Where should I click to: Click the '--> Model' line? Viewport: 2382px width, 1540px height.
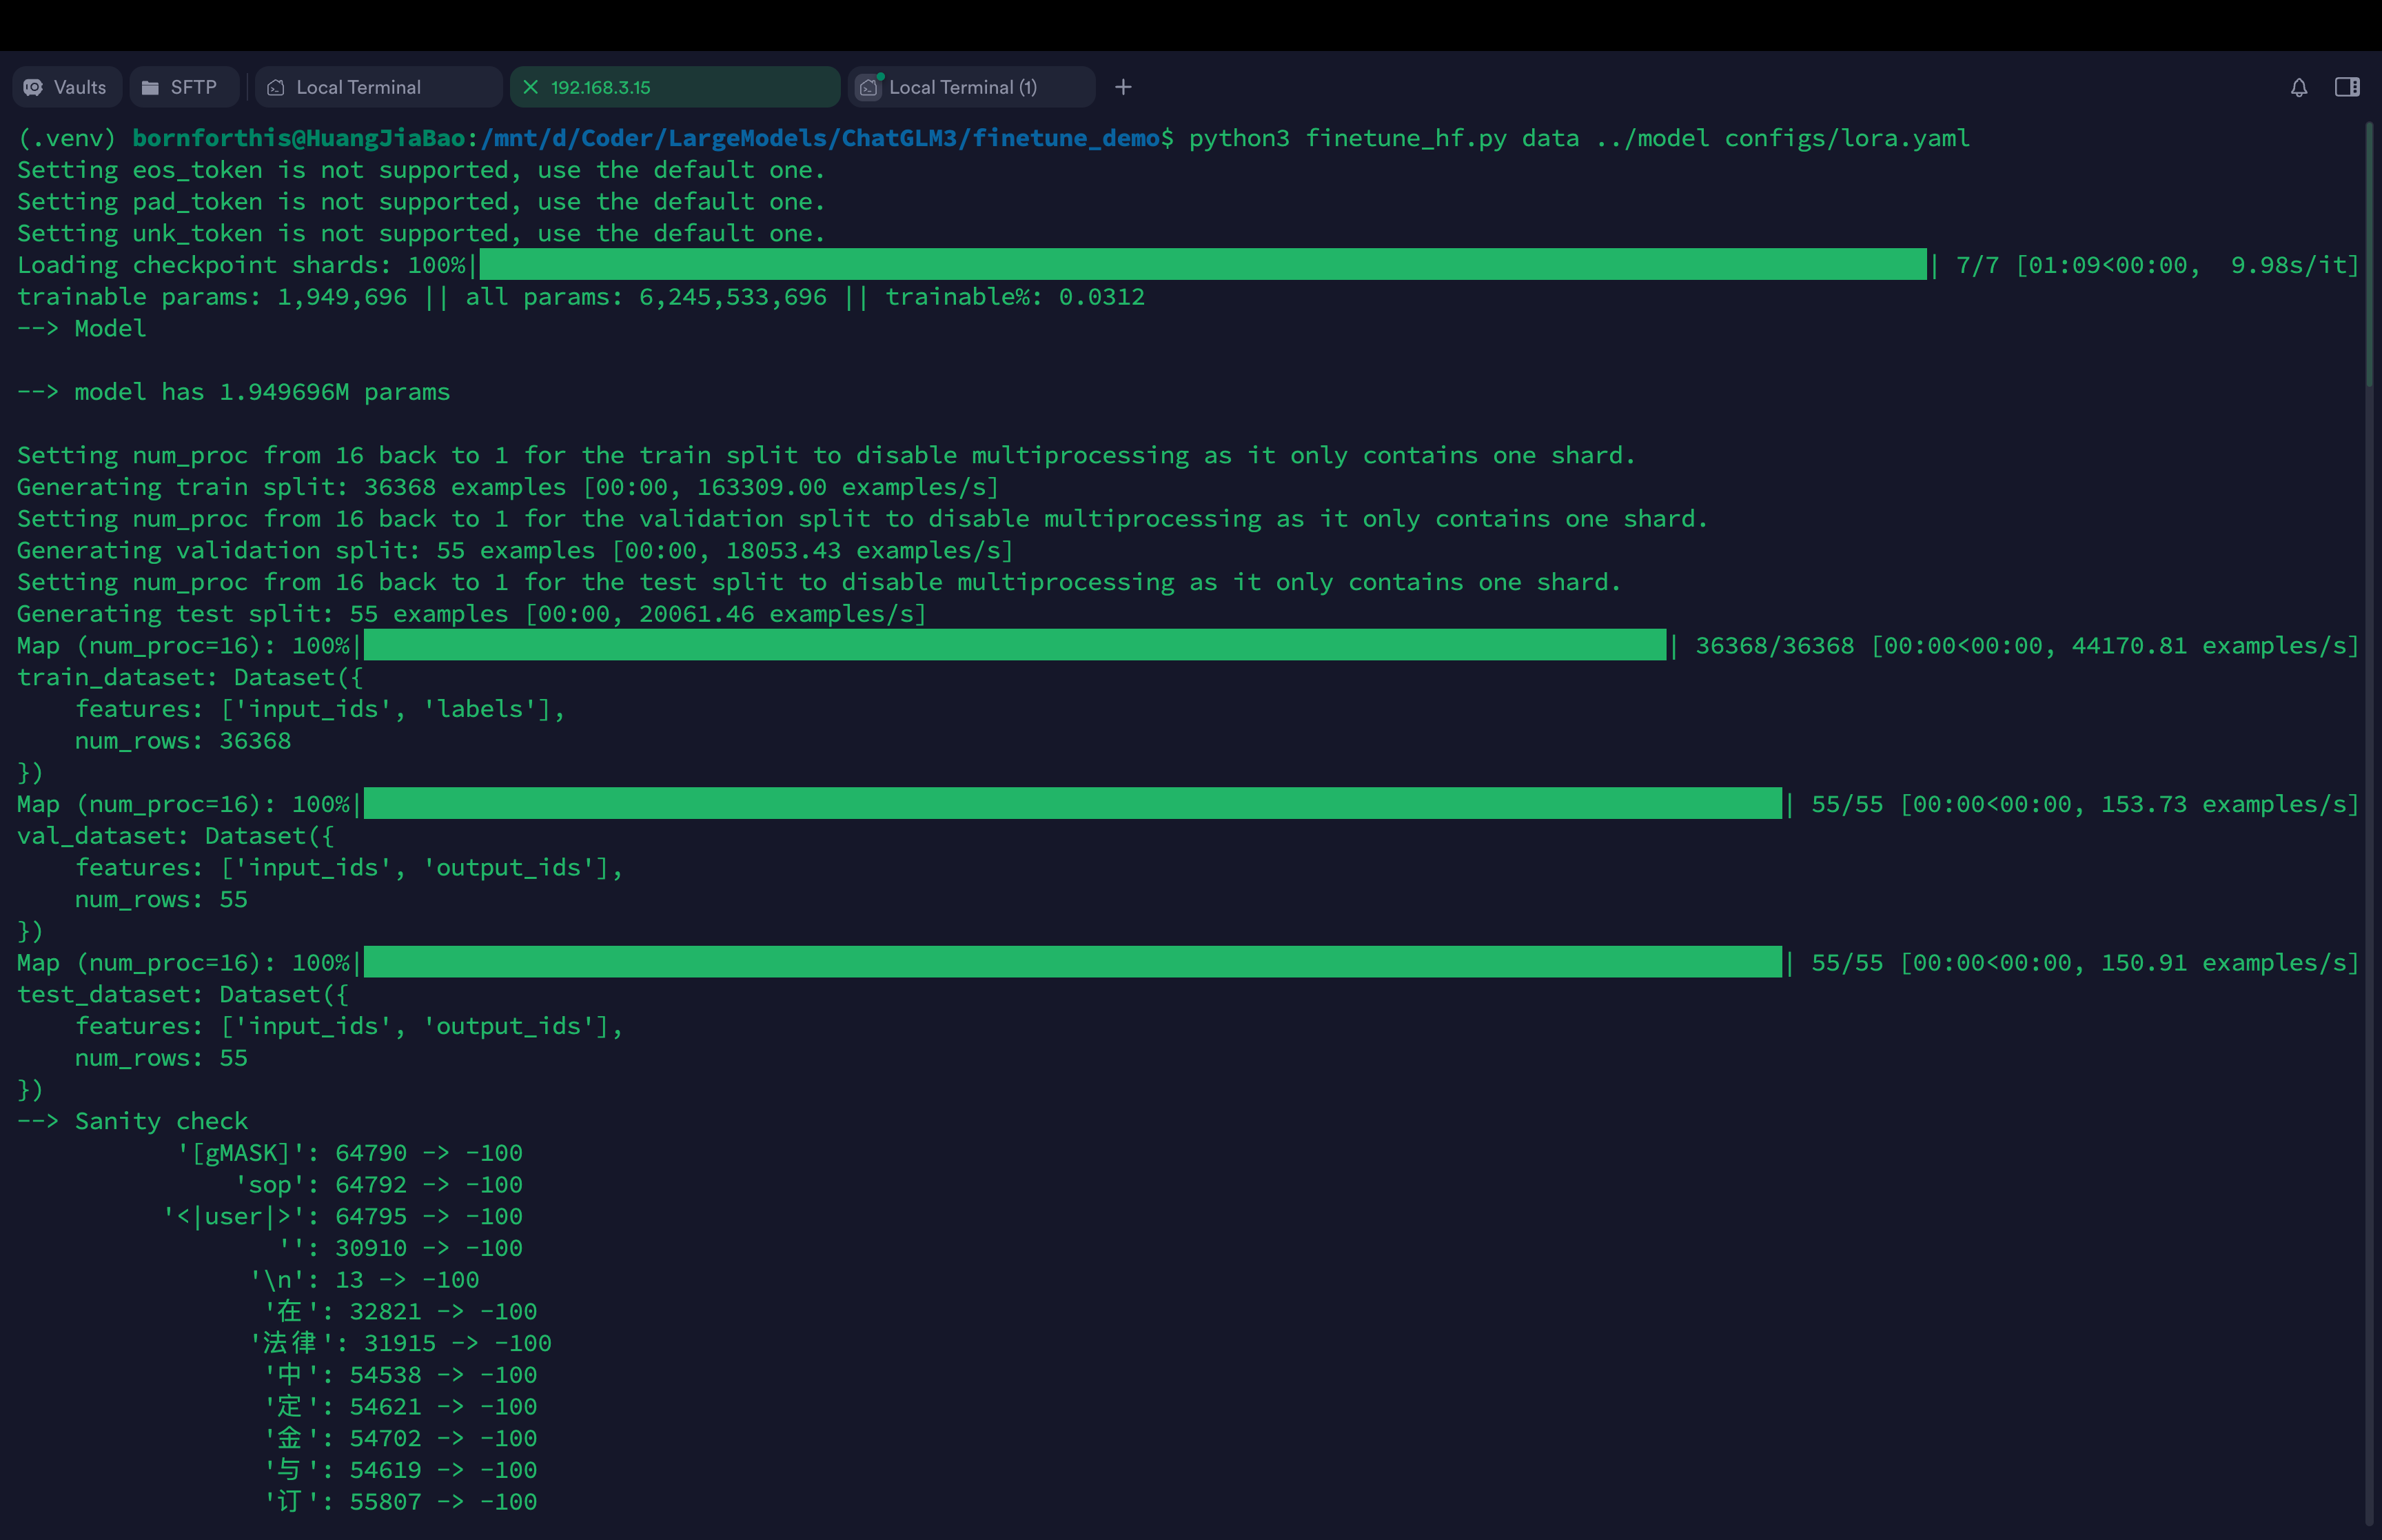pos(82,328)
